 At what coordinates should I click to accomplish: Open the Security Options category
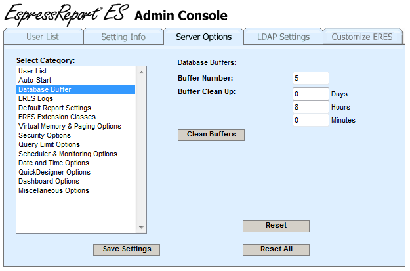pos(76,135)
